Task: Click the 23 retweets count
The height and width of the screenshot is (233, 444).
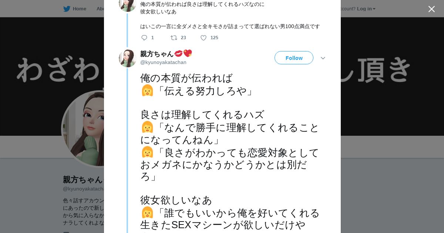Action: [x=183, y=38]
